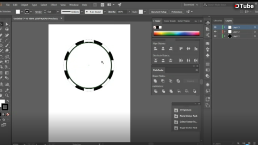Screen dimensions: 258x145
Task: Open the Essentials workspace dropdown
Action: pyautogui.click(x=191, y=5)
